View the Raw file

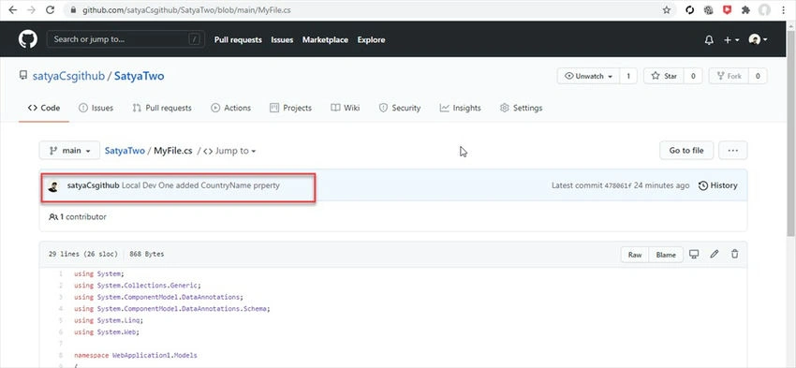pyautogui.click(x=635, y=255)
